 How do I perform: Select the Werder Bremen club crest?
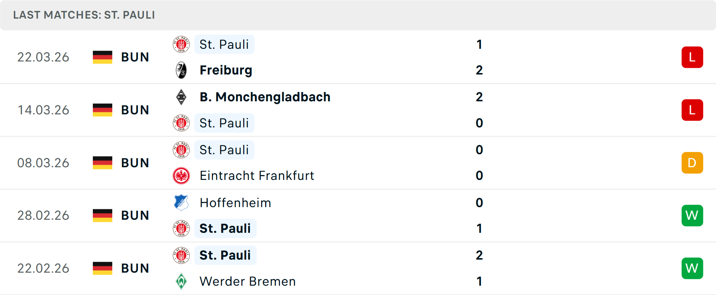click(182, 281)
